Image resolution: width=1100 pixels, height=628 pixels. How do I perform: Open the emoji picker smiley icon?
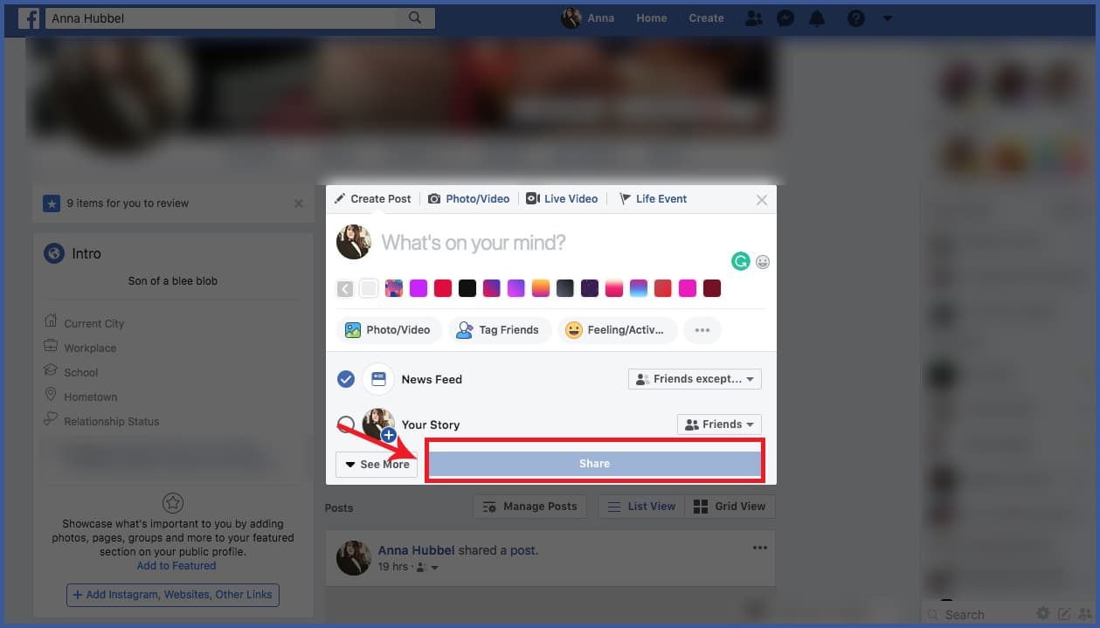pos(763,262)
